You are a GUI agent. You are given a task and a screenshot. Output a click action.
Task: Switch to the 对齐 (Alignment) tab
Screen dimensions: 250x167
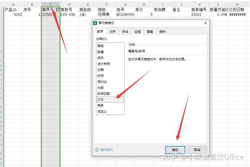pyautogui.click(x=113, y=32)
